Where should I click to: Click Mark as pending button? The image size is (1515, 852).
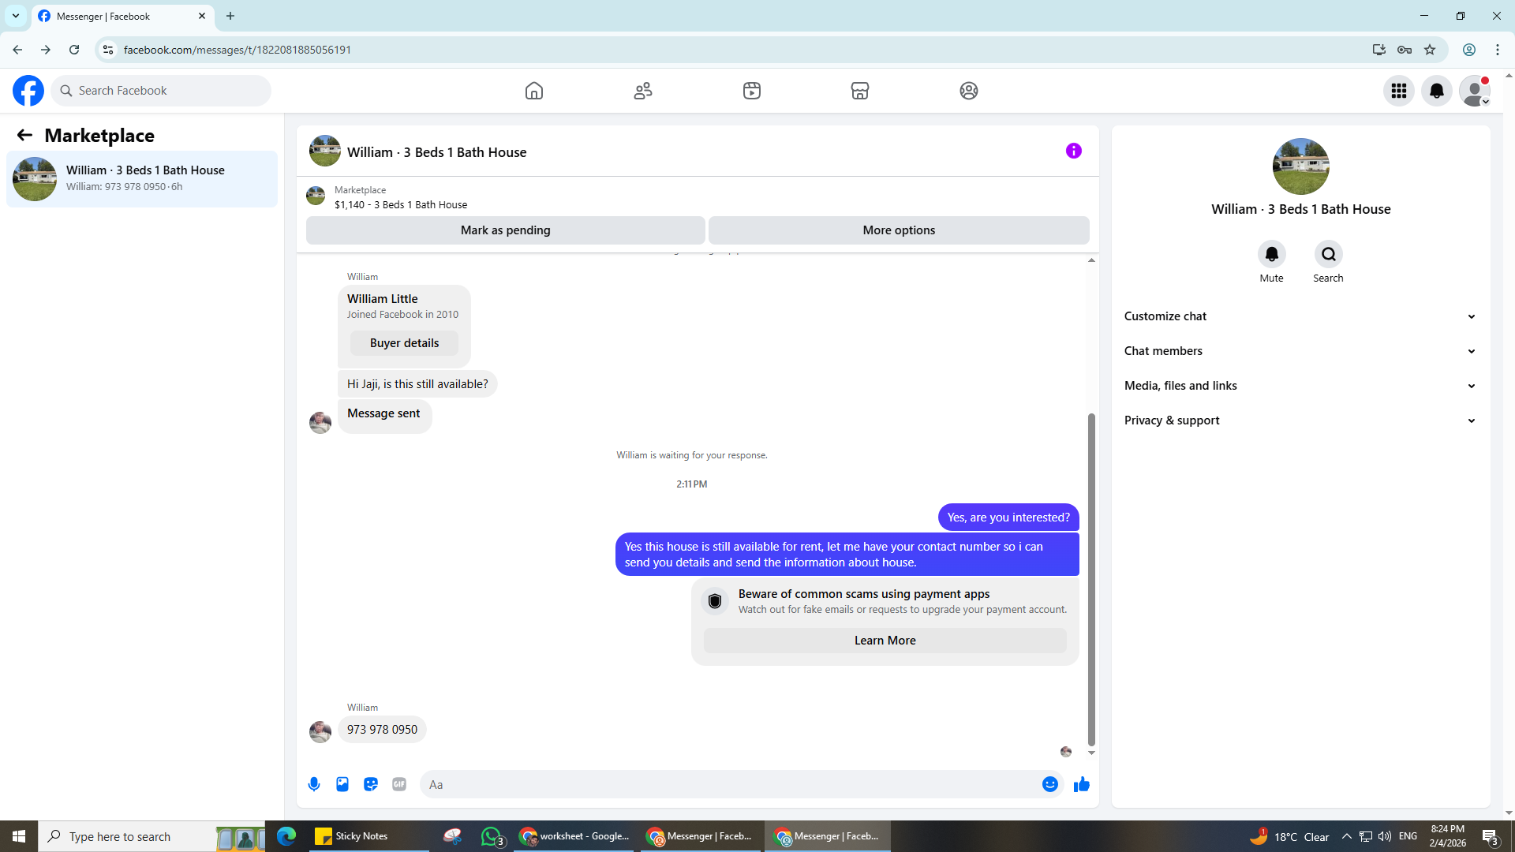click(505, 230)
